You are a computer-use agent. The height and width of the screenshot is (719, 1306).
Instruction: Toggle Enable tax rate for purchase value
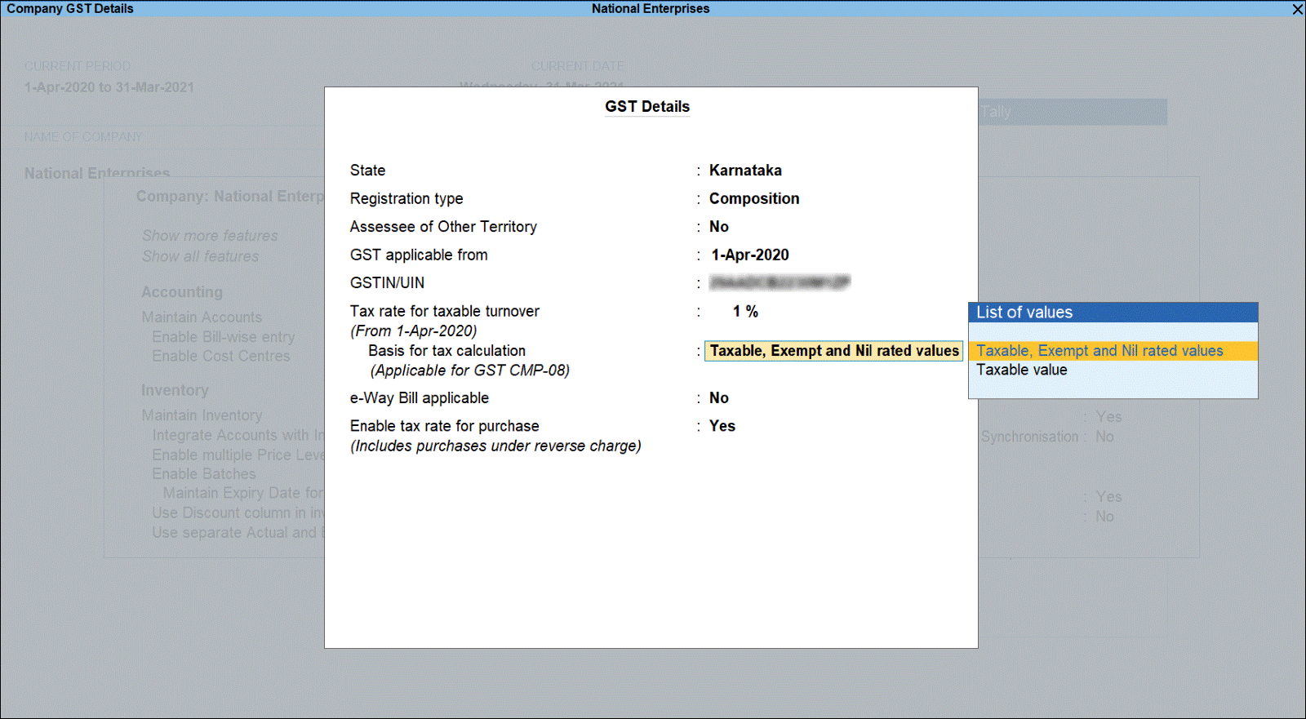(x=722, y=426)
